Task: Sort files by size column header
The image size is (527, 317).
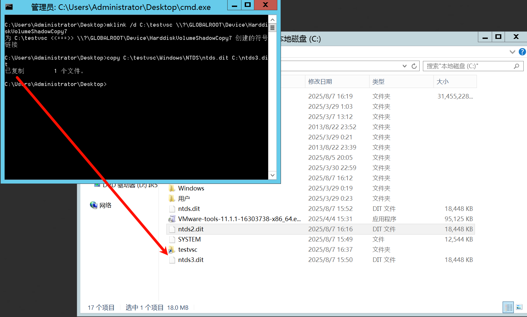Action: pos(455,81)
